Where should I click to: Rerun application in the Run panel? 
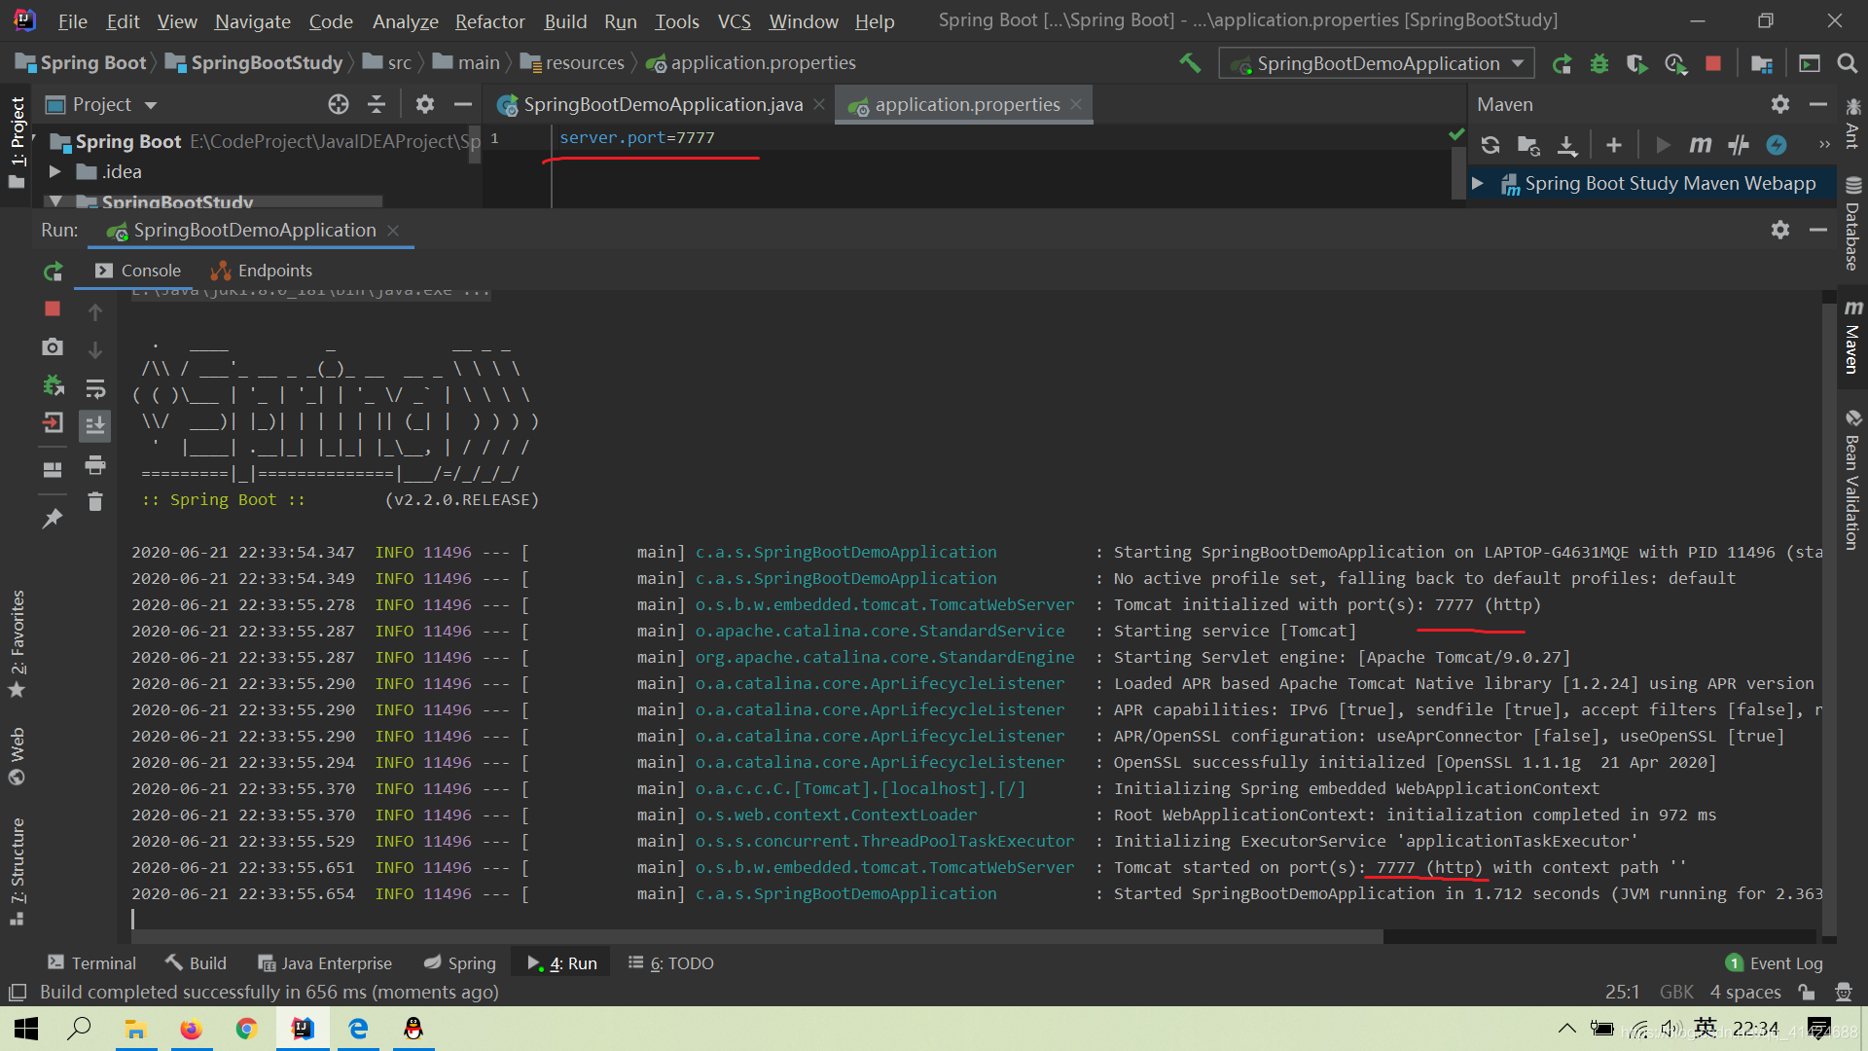coord(54,272)
